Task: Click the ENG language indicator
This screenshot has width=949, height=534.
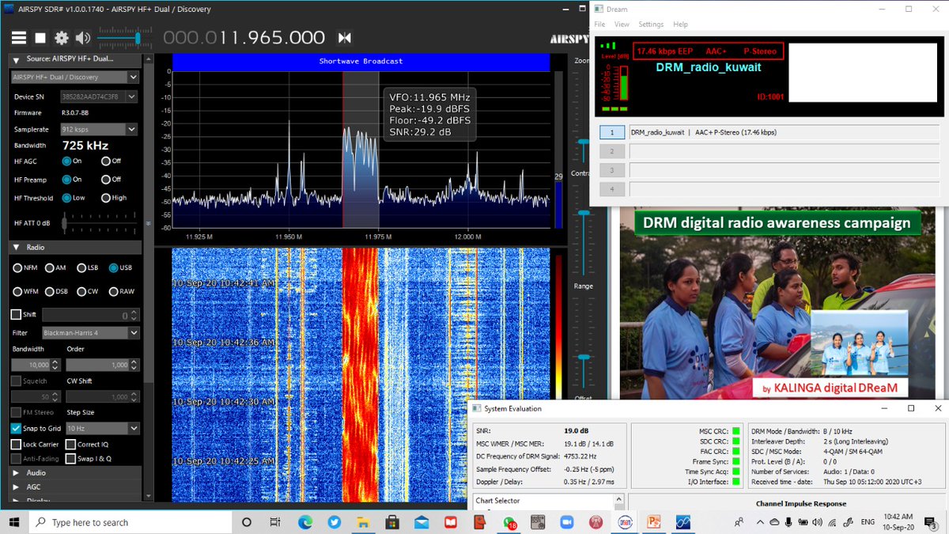Action: tap(868, 522)
